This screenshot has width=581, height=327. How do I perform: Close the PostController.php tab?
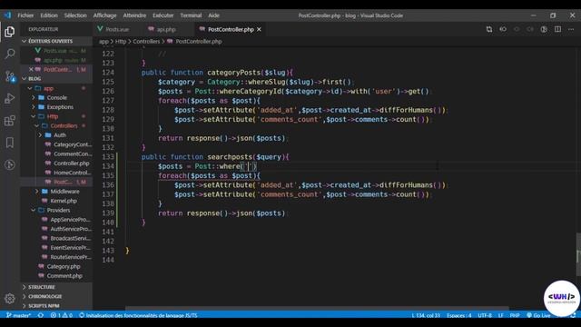[x=259, y=29]
